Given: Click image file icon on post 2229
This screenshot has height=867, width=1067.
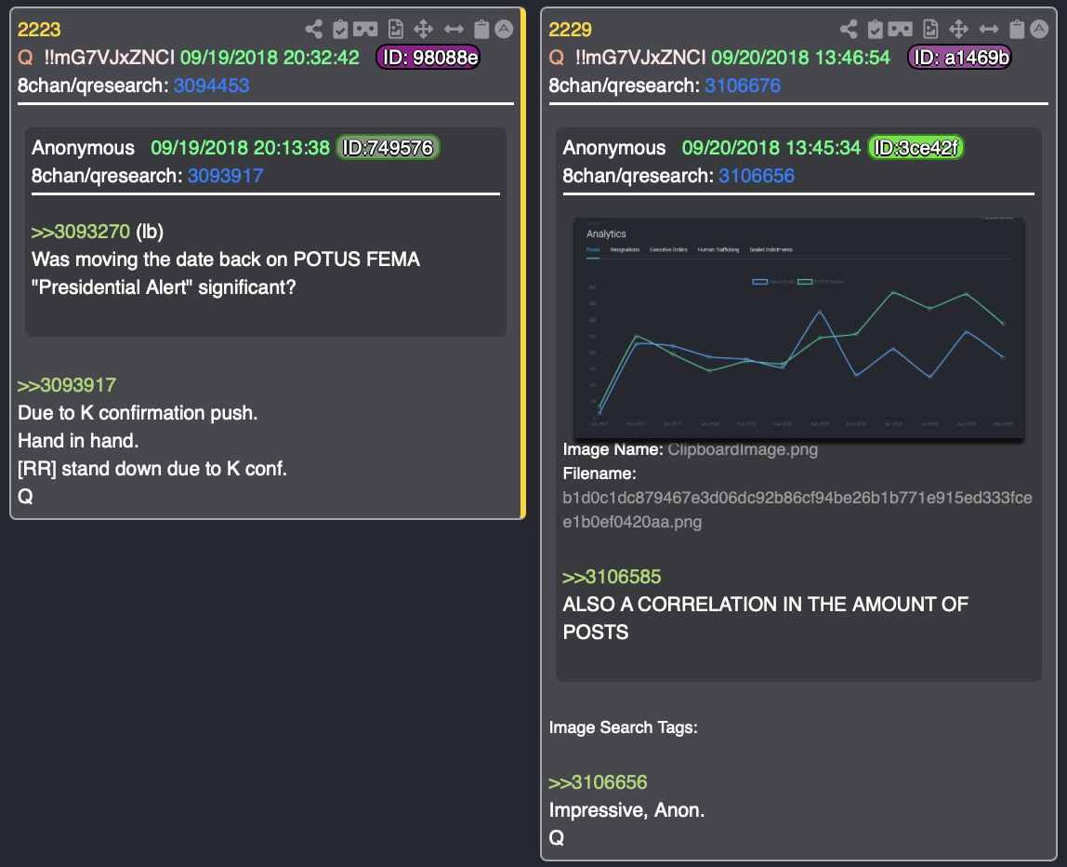Looking at the screenshot, I should pyautogui.click(x=930, y=29).
